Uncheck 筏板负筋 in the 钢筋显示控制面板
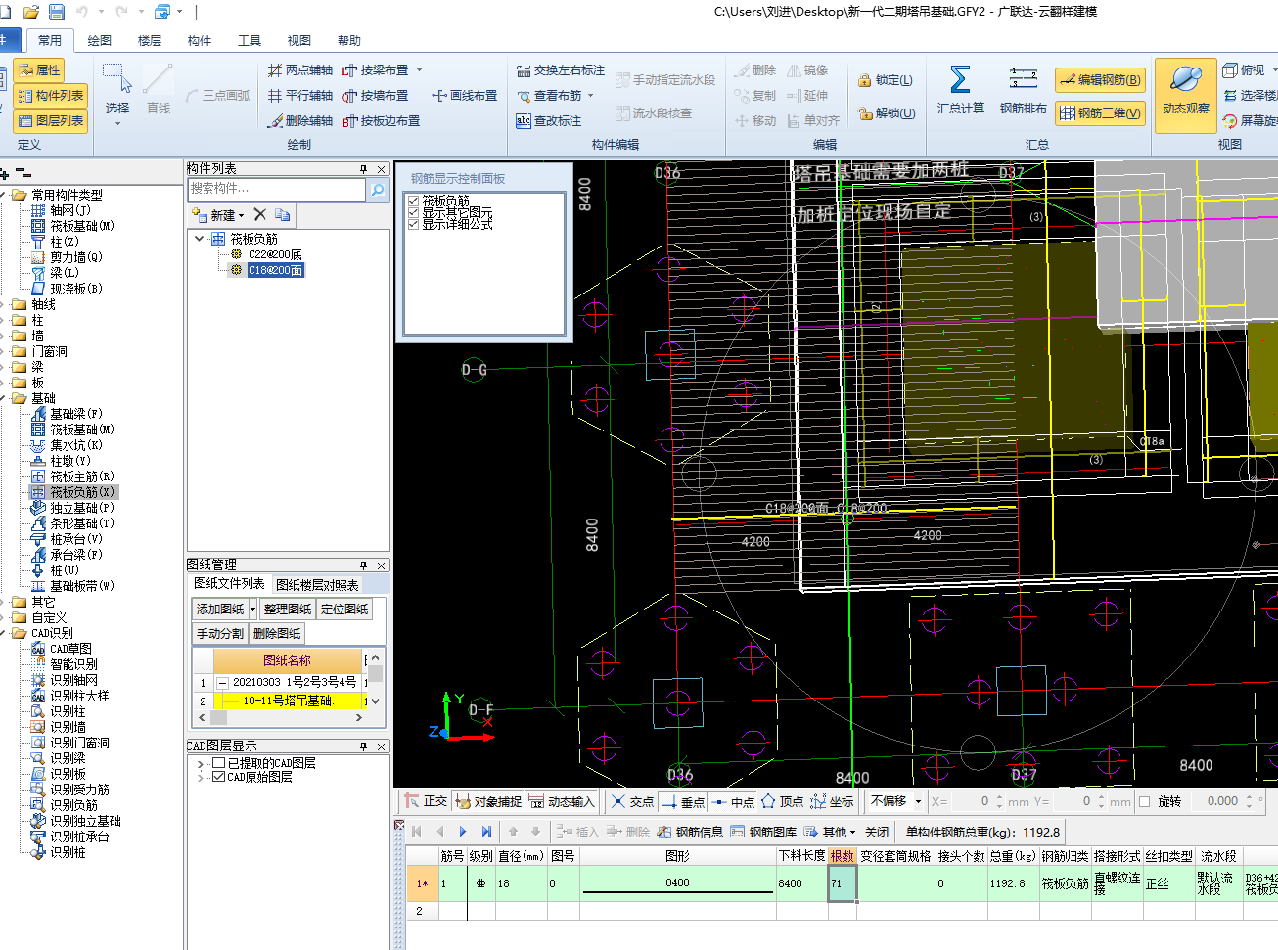 click(414, 202)
